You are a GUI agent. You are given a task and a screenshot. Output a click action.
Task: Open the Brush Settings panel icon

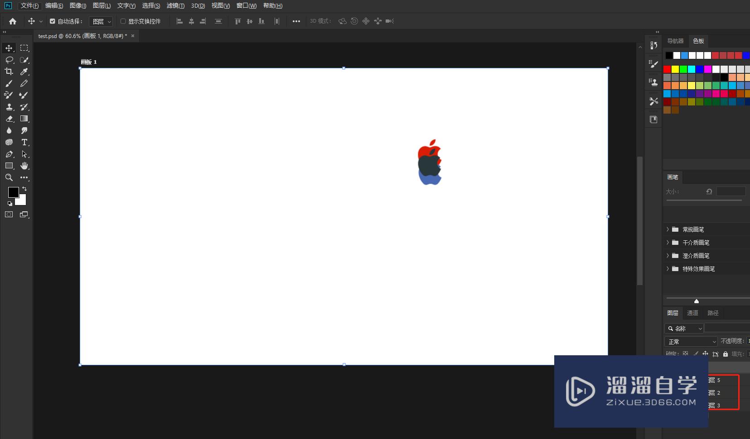653,64
